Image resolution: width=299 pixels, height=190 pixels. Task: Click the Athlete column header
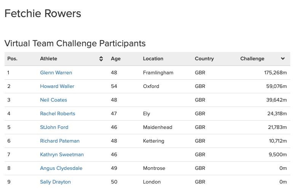pyautogui.click(x=49, y=59)
